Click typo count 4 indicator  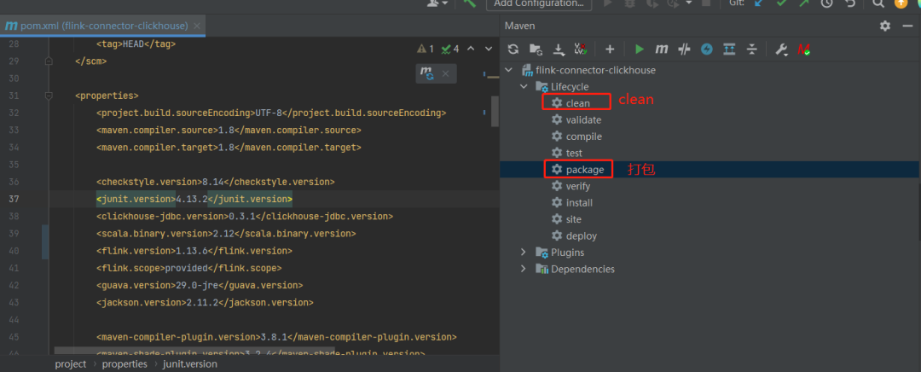point(450,49)
